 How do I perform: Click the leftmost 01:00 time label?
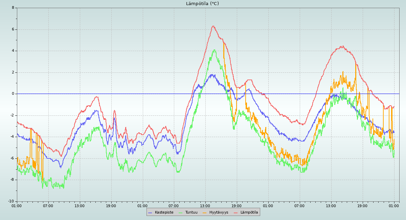[x=17, y=205]
